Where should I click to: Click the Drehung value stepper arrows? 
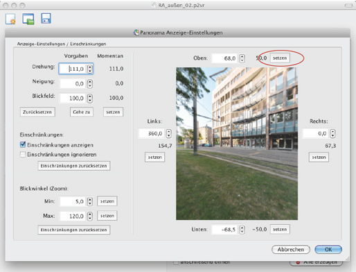coord(90,69)
